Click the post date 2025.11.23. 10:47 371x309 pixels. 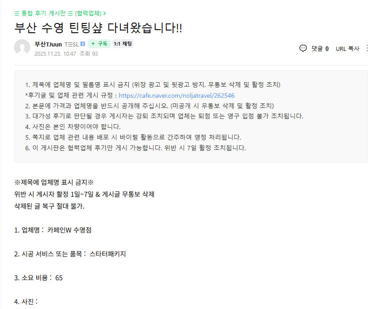[x=55, y=53]
